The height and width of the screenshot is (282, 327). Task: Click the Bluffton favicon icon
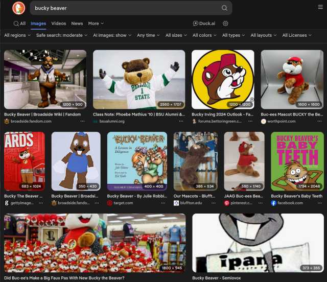(x=176, y=203)
